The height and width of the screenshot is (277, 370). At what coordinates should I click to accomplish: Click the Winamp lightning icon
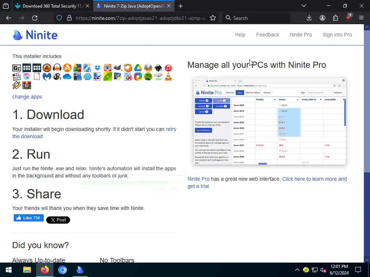(17, 85)
